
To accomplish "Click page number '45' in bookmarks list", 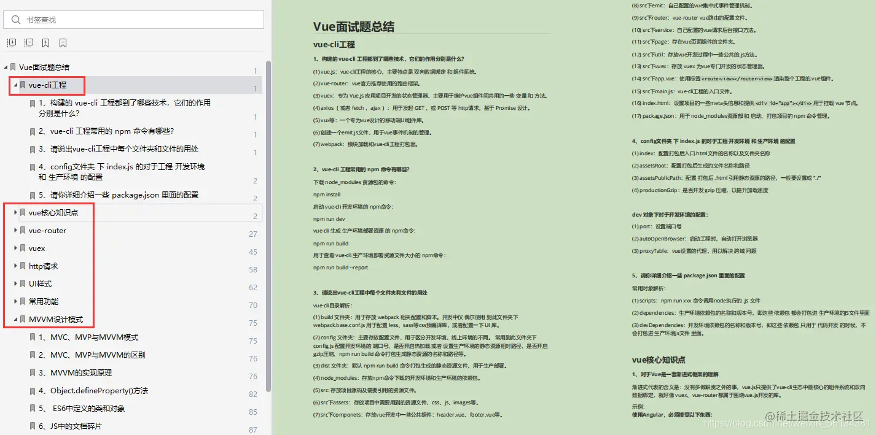I will [x=253, y=252].
